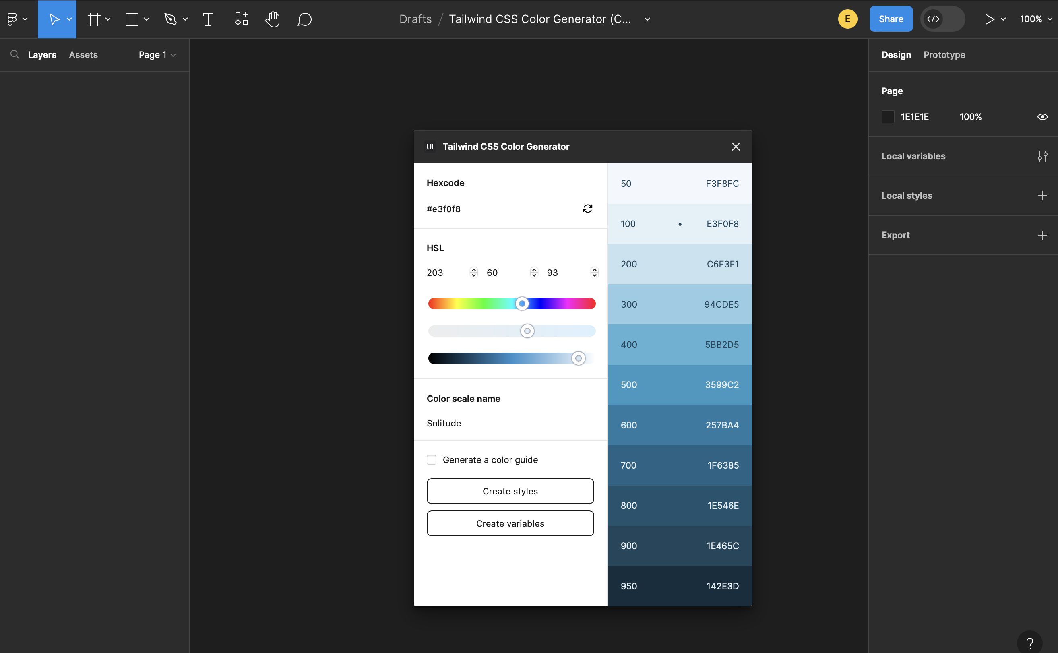Click Create styles button
Screen dimensions: 1058x653
(510, 490)
